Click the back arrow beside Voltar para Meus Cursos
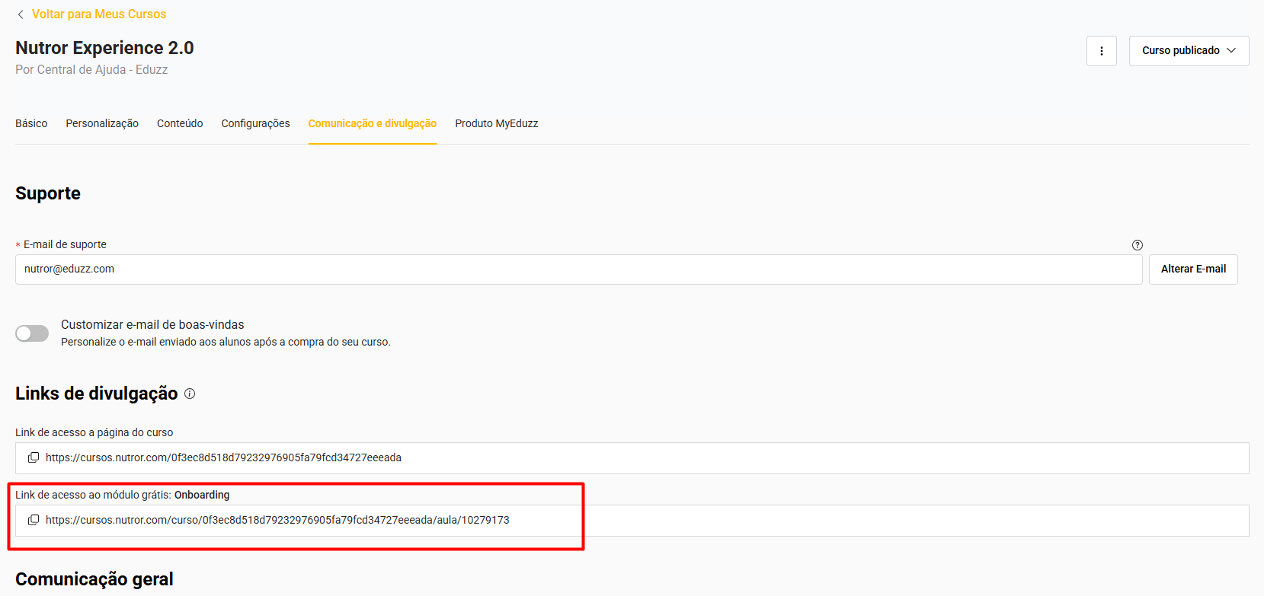Viewport: 1264px width, 596px height. tap(21, 14)
